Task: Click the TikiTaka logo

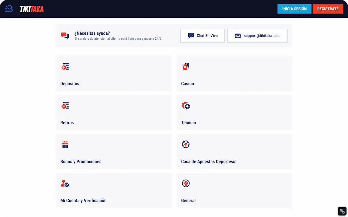Action: pos(32,9)
